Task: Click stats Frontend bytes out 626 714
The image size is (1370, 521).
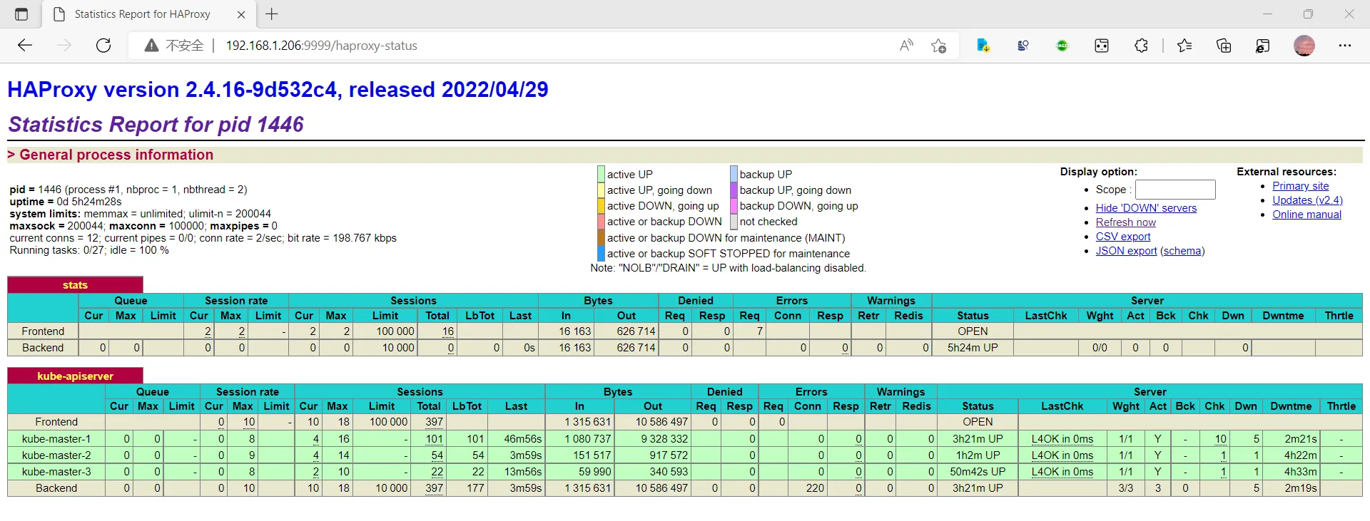Action: click(636, 331)
